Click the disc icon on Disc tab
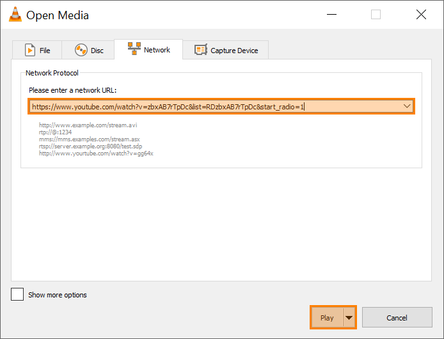Viewport: 444px width, 339px height. point(81,50)
